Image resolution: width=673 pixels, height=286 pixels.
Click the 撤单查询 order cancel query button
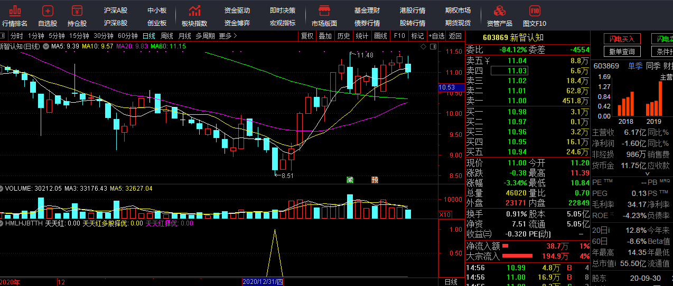[x=623, y=52]
